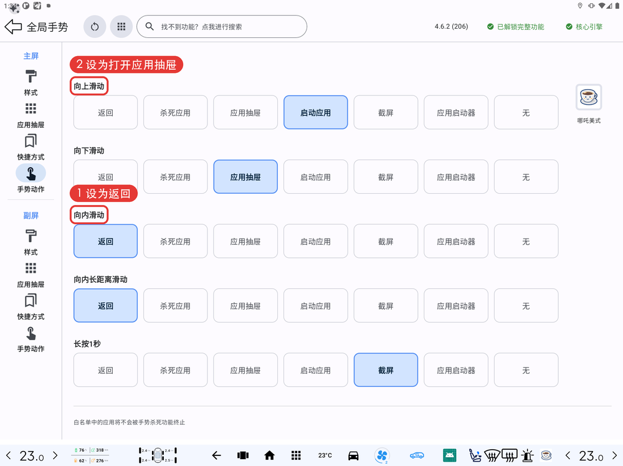The width and height of the screenshot is (623, 466).
Task: Tap the hazard beacon light icon
Action: pos(528,455)
